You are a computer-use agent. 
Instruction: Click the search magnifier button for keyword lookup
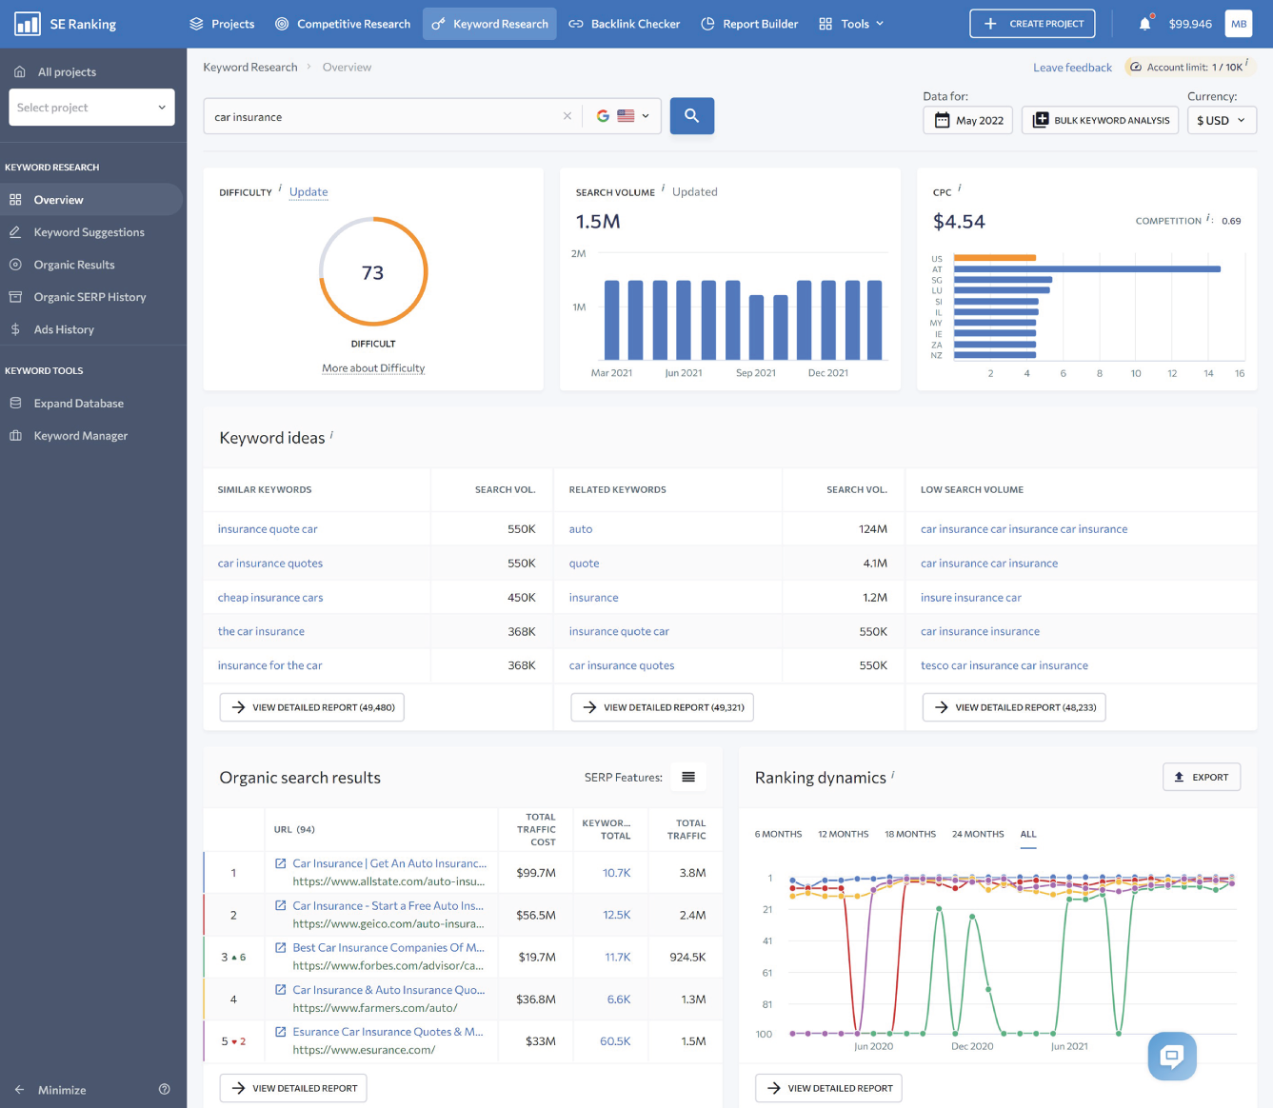coord(691,115)
